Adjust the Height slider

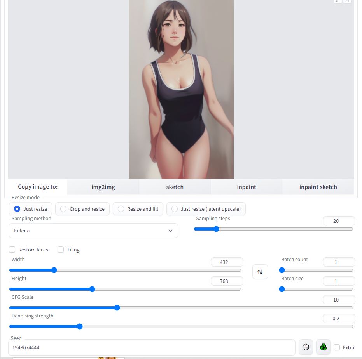coord(125,289)
